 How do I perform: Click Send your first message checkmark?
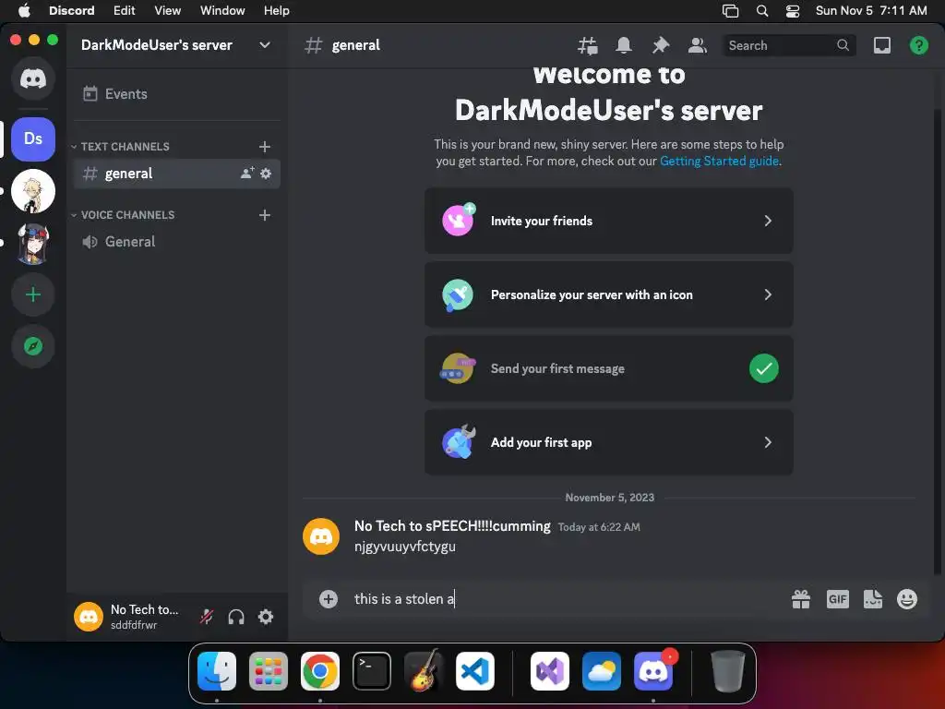point(763,368)
